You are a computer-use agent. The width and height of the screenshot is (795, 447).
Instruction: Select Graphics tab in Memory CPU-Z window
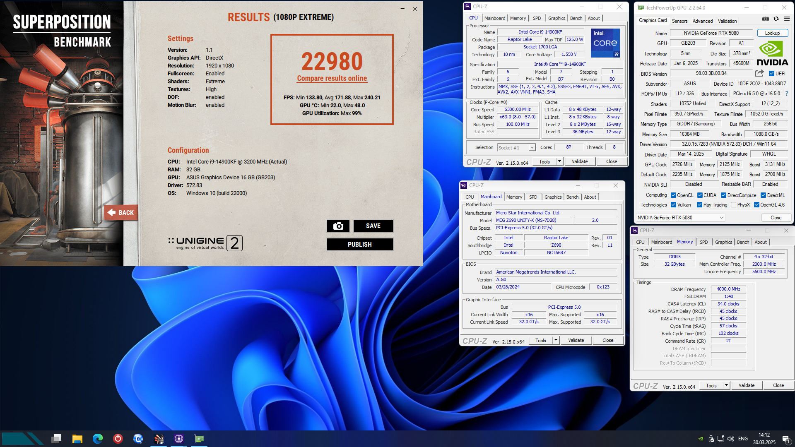(x=723, y=242)
